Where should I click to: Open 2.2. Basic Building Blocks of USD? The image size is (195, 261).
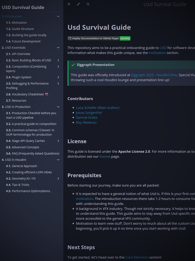pos(28,60)
